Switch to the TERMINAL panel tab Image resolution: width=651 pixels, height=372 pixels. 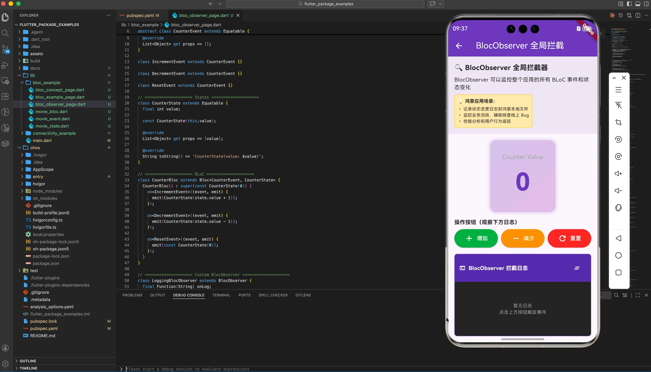pyautogui.click(x=221, y=295)
